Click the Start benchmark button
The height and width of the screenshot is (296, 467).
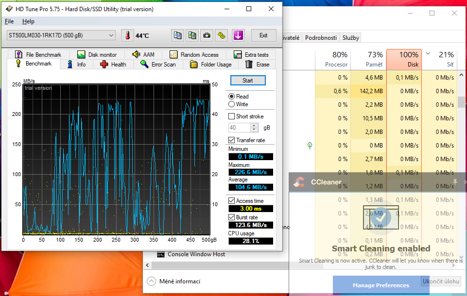(x=248, y=81)
